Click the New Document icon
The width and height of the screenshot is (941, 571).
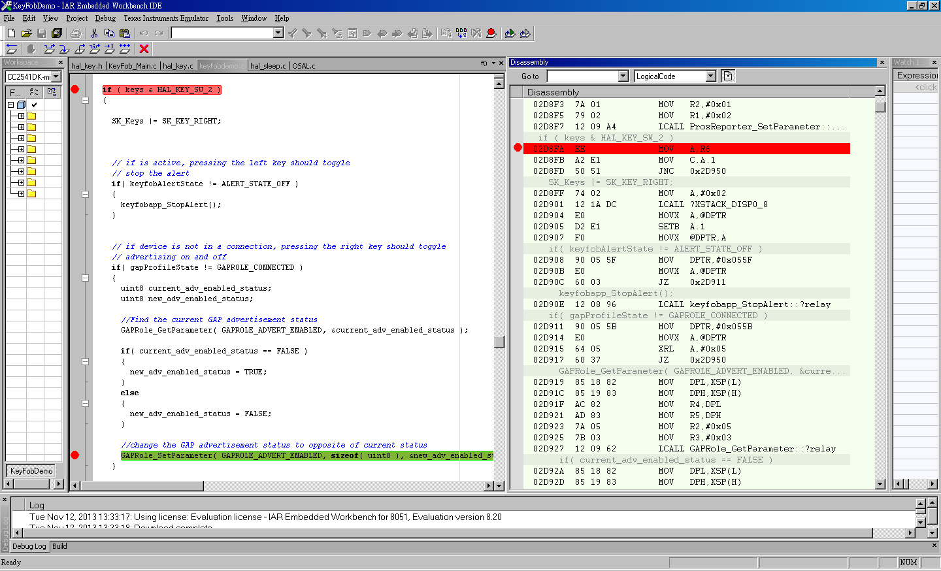(11, 33)
